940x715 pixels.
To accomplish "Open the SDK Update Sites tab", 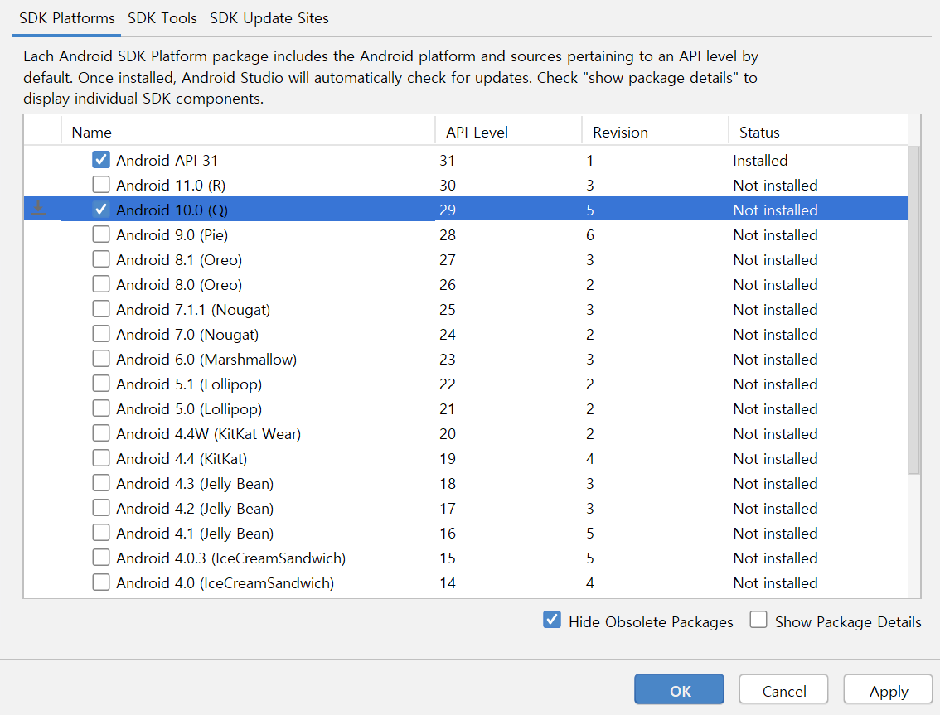I will point(269,18).
